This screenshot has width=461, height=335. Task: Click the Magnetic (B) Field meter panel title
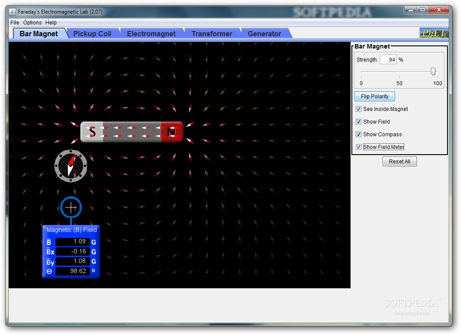(x=72, y=230)
